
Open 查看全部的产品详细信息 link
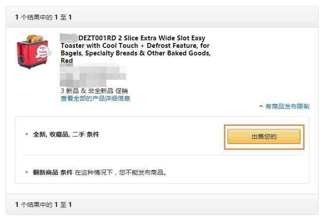point(96,98)
